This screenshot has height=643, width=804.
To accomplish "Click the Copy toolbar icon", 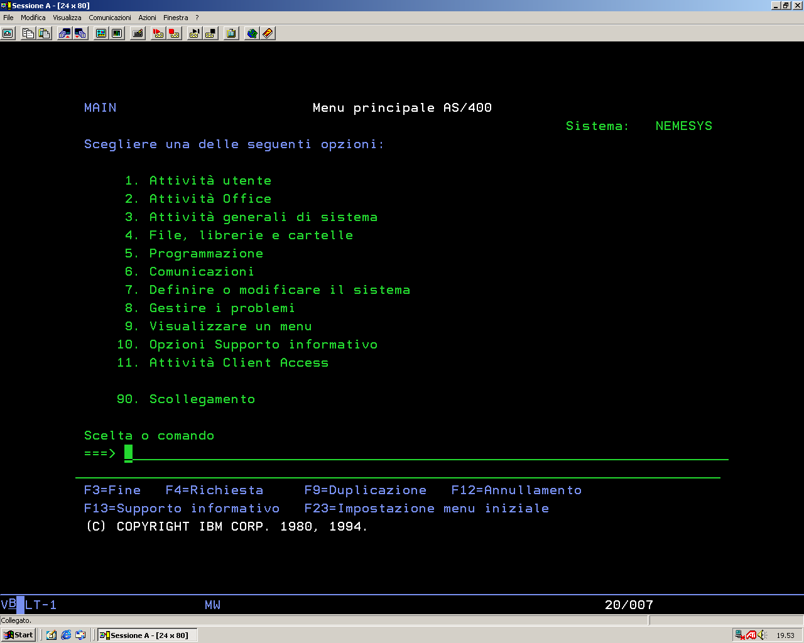I will coord(28,33).
